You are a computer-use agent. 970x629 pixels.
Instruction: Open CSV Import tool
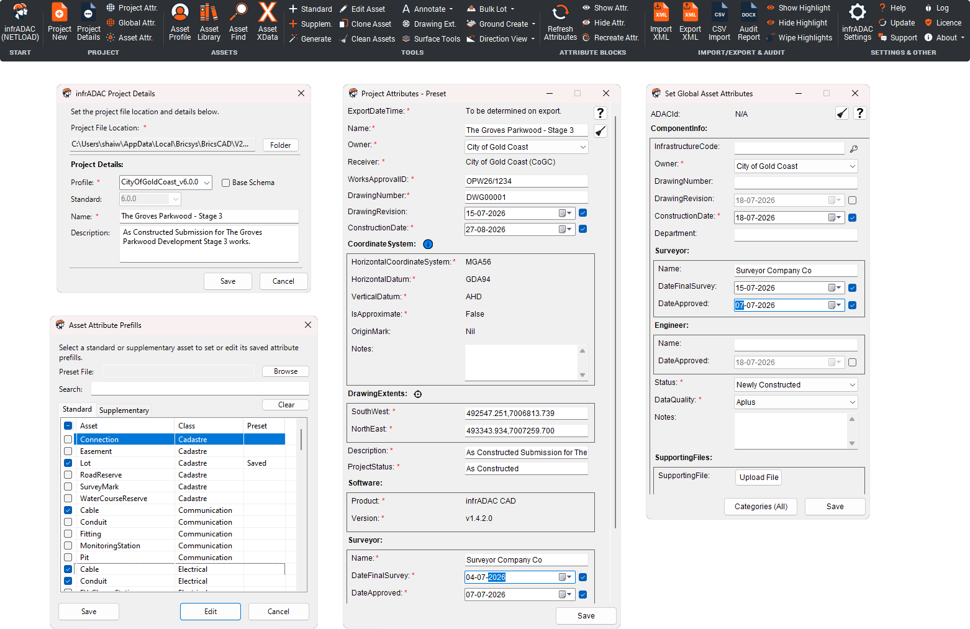(x=719, y=22)
